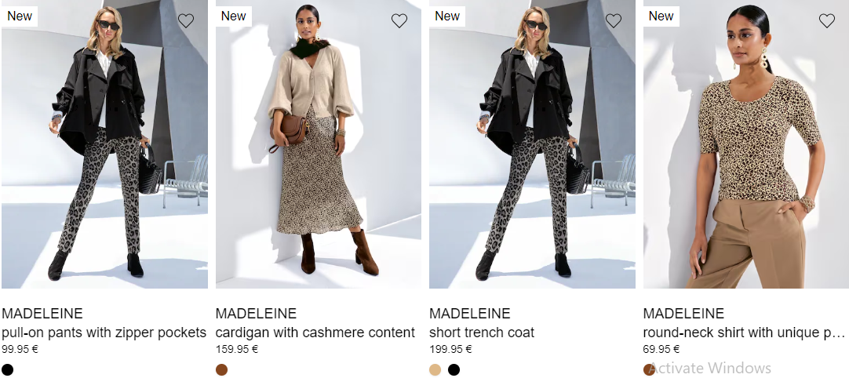Open cardigan with cashmere content product link
The height and width of the screenshot is (378, 849).
point(315,332)
